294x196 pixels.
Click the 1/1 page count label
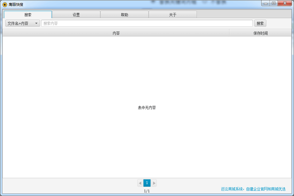147,191
